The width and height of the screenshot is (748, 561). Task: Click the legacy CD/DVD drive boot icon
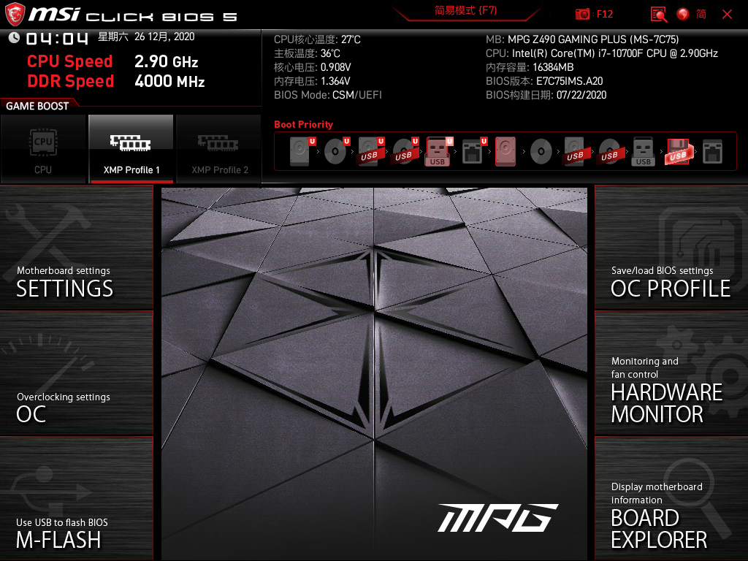[541, 152]
